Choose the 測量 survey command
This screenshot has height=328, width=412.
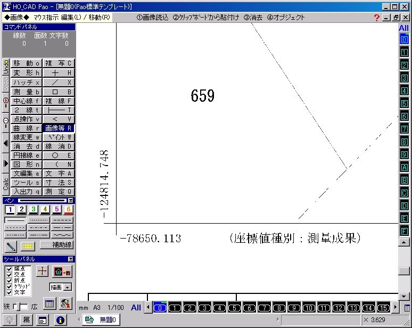(x=26, y=92)
